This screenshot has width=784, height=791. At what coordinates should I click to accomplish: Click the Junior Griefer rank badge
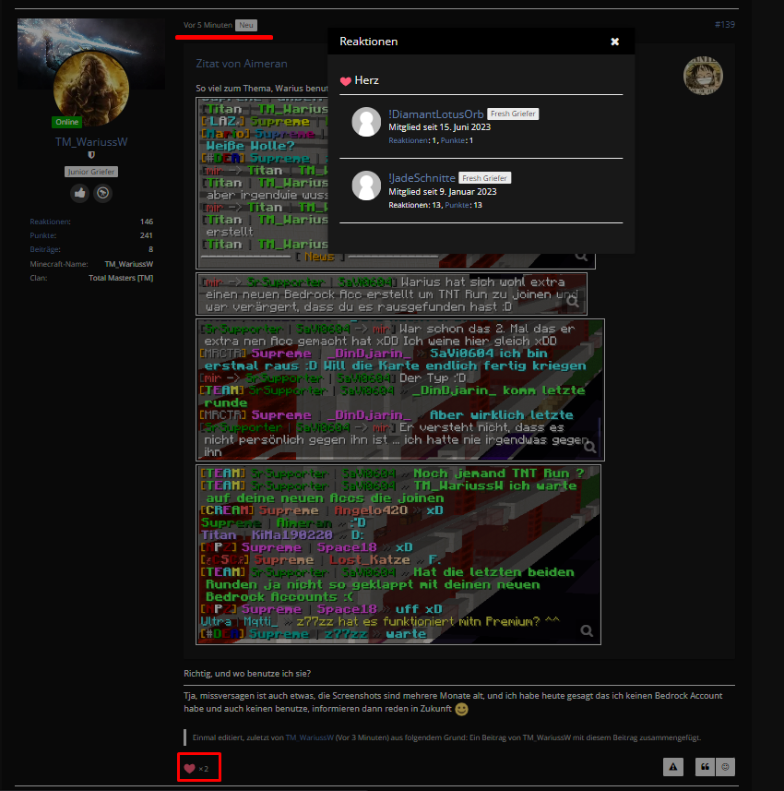(91, 172)
